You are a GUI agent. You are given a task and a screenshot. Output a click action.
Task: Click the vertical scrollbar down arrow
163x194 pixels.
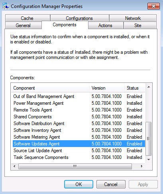[149, 159]
